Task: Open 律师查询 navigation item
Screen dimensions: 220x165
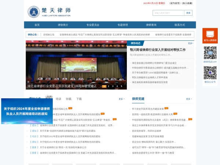Action: click(151, 25)
